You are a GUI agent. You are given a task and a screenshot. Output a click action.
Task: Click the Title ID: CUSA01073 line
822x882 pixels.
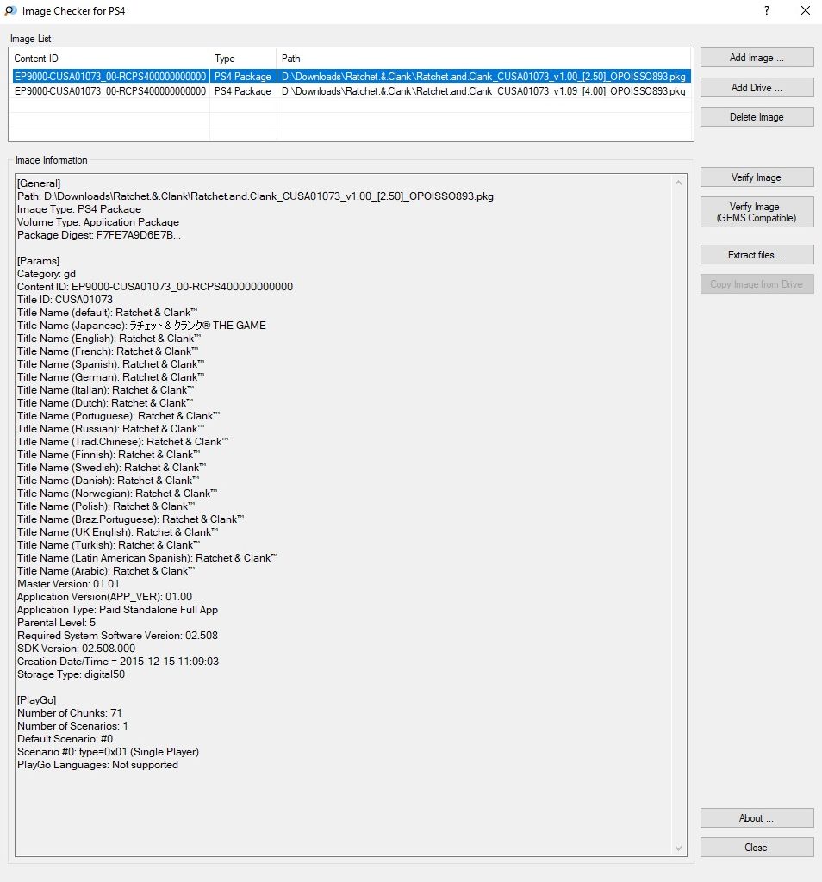65,300
